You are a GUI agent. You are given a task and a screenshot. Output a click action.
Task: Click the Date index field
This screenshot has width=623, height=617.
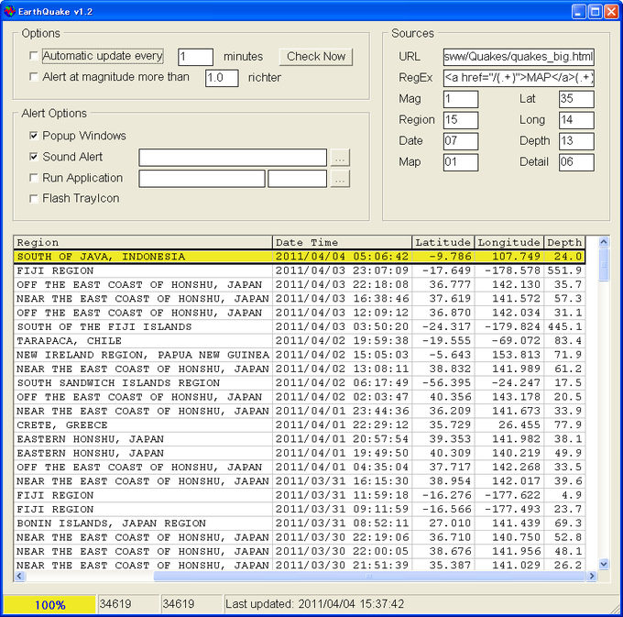pyautogui.click(x=461, y=141)
